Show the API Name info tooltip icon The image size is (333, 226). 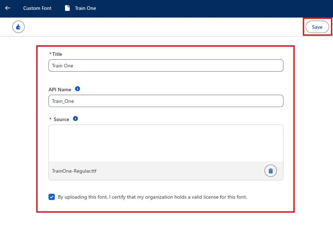point(78,89)
